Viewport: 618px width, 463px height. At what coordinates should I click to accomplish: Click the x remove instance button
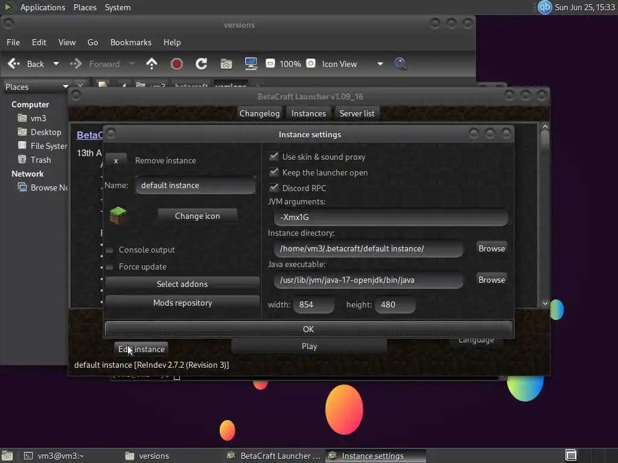(x=116, y=160)
